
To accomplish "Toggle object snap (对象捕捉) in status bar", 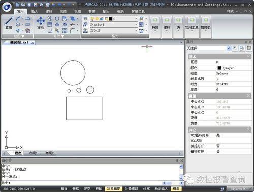I will [113, 189].
